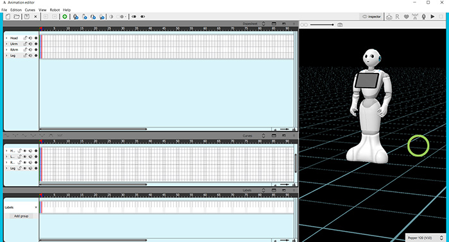
Task: Play the animation with the play button
Action: [x=432, y=17]
